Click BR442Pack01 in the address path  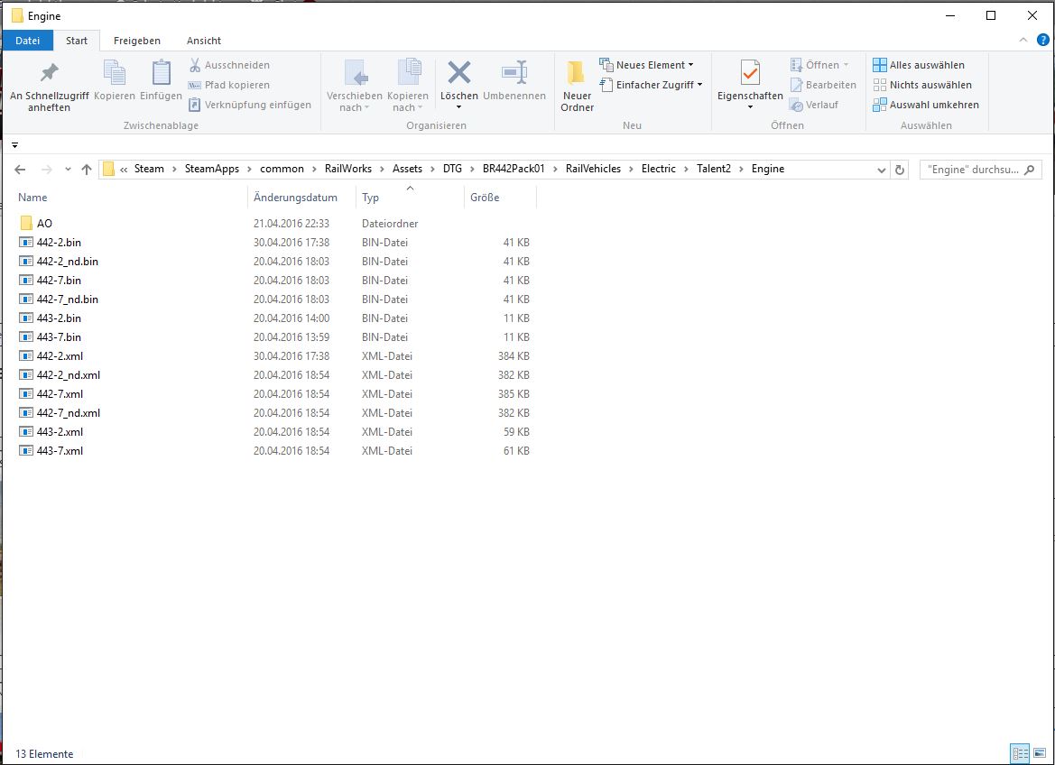point(514,169)
